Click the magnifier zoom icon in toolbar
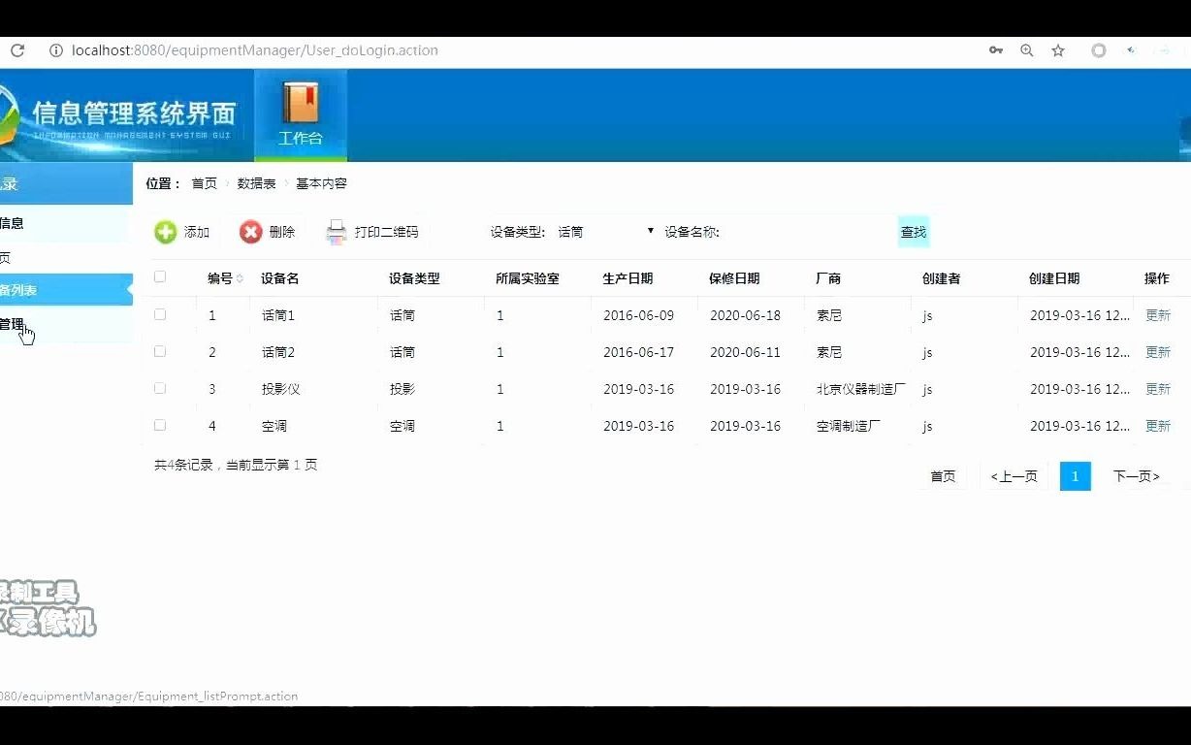This screenshot has width=1191, height=745. tap(1027, 49)
